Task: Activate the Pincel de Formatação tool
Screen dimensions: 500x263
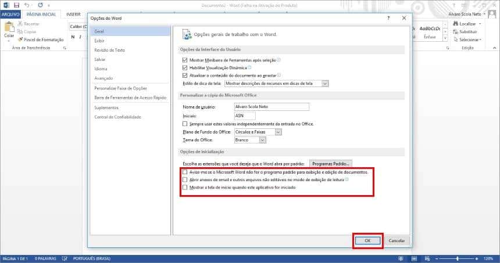Action: 41,39
